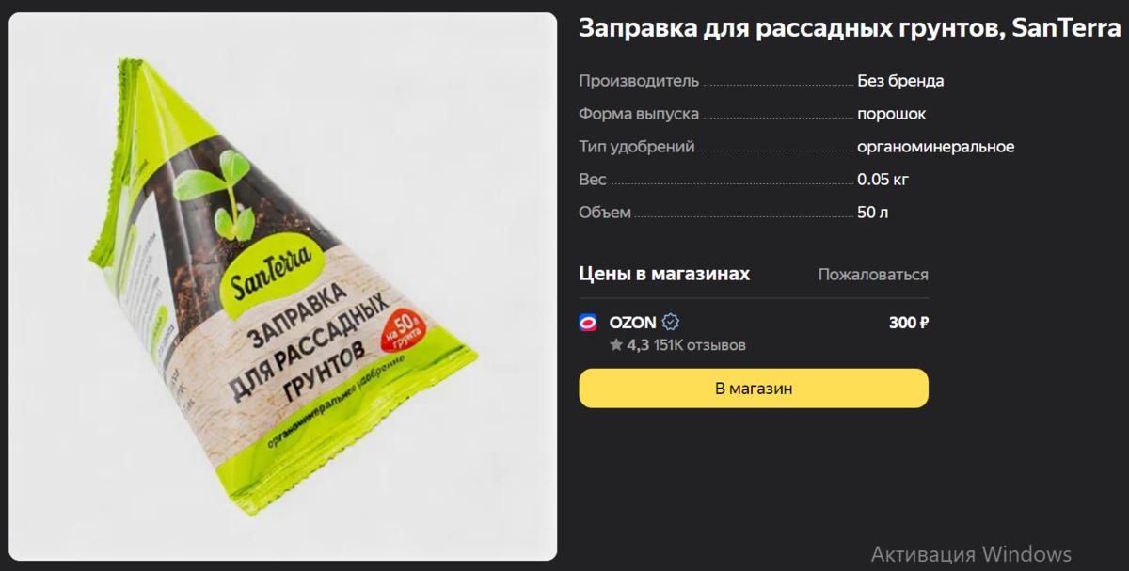Click the red 50 л badge on package

point(404,334)
